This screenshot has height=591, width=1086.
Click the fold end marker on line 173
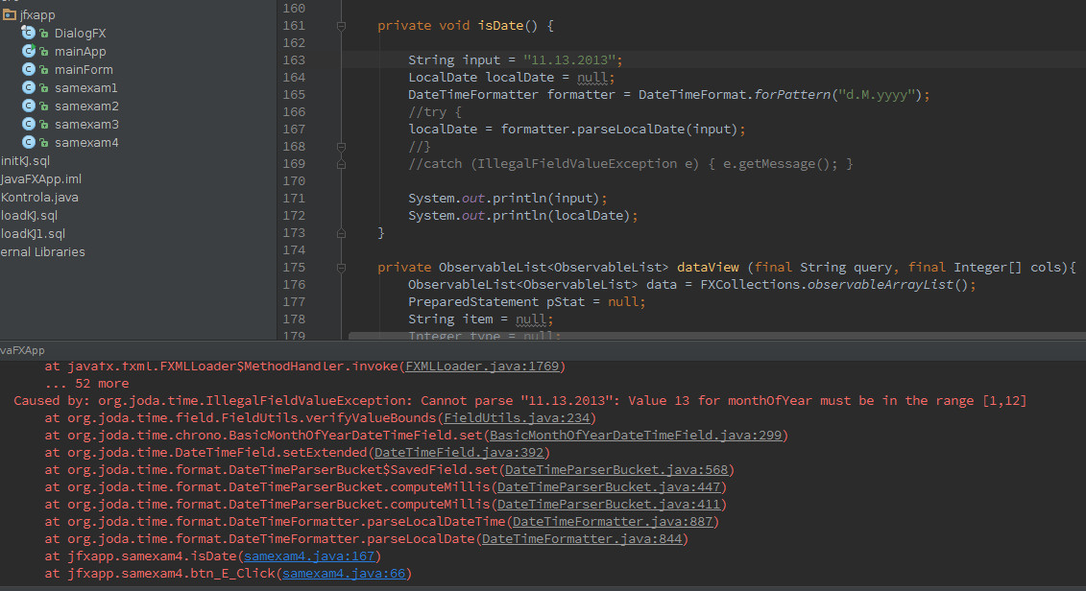coord(341,233)
